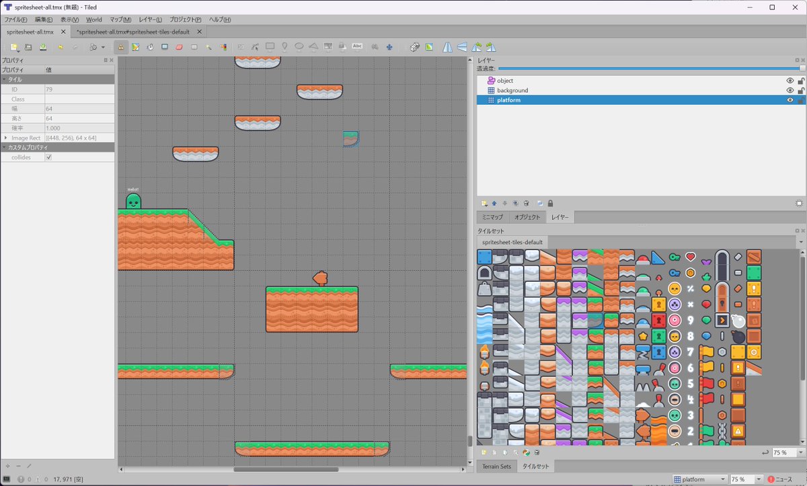Select the Stamp Brush tool

pyautogui.click(x=120, y=47)
